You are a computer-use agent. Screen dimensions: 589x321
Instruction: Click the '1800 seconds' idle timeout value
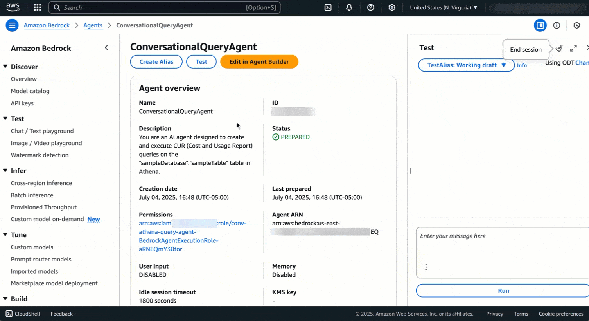tap(158, 301)
